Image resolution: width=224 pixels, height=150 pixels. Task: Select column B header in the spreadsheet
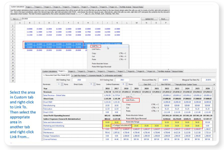29,23
